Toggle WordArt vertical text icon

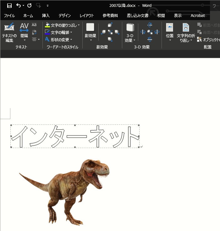(34, 32)
